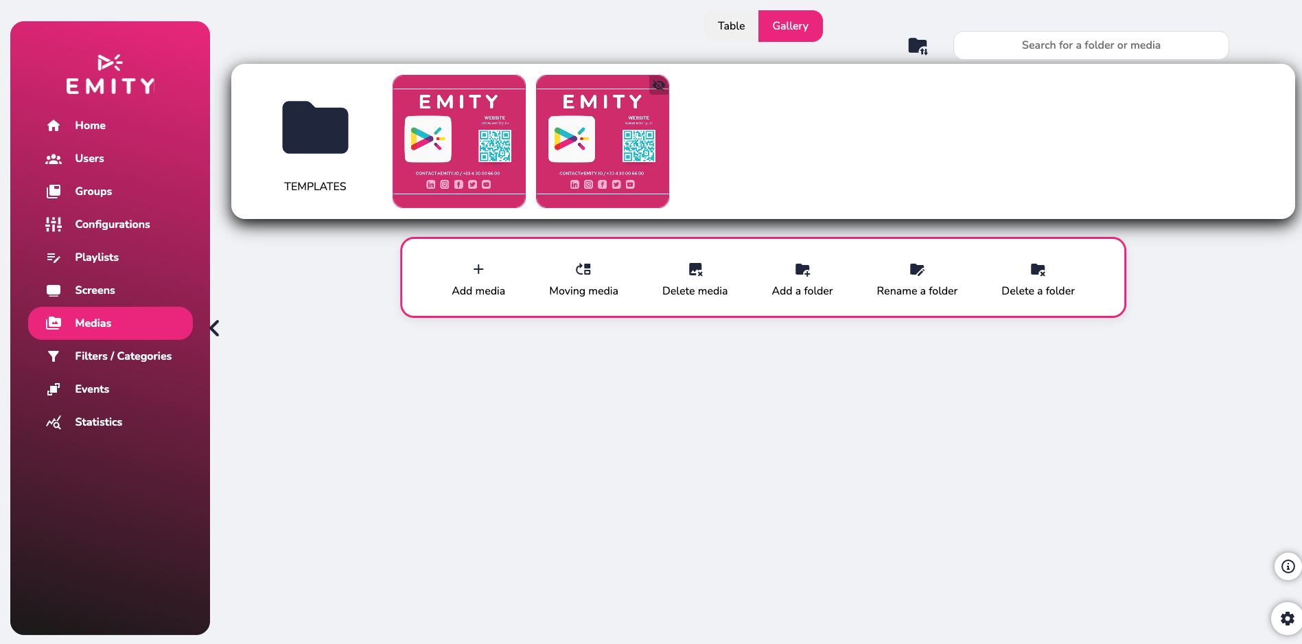Open the settings gear button
Viewport: 1302px width, 644px height.
click(1287, 619)
